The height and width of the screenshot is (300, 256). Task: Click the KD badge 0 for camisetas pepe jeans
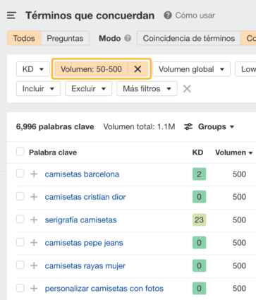click(199, 243)
